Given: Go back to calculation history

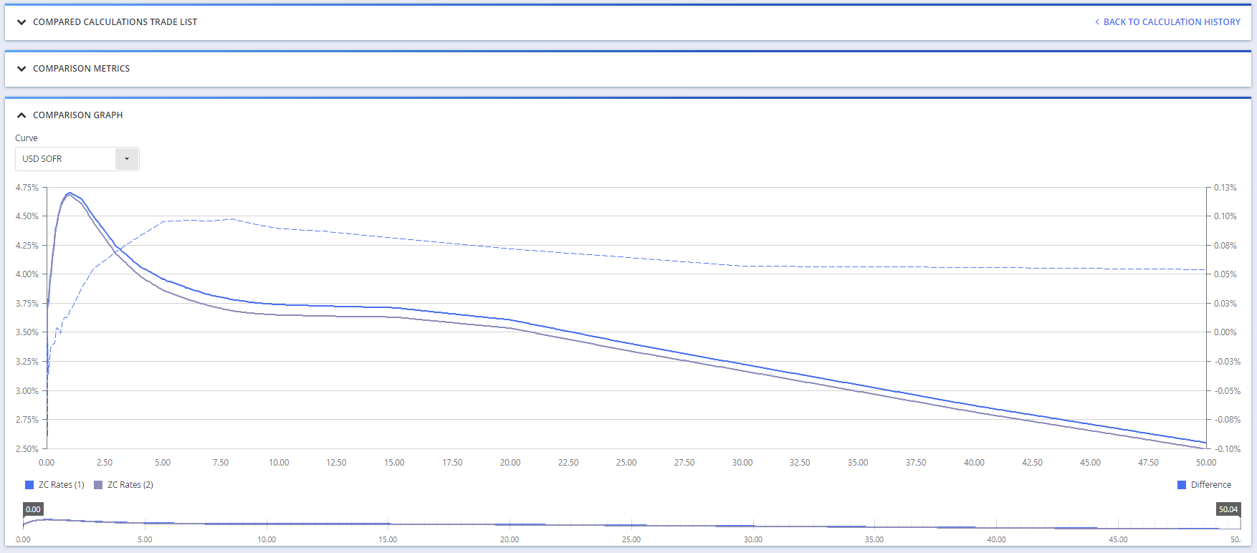Looking at the screenshot, I should point(1171,22).
